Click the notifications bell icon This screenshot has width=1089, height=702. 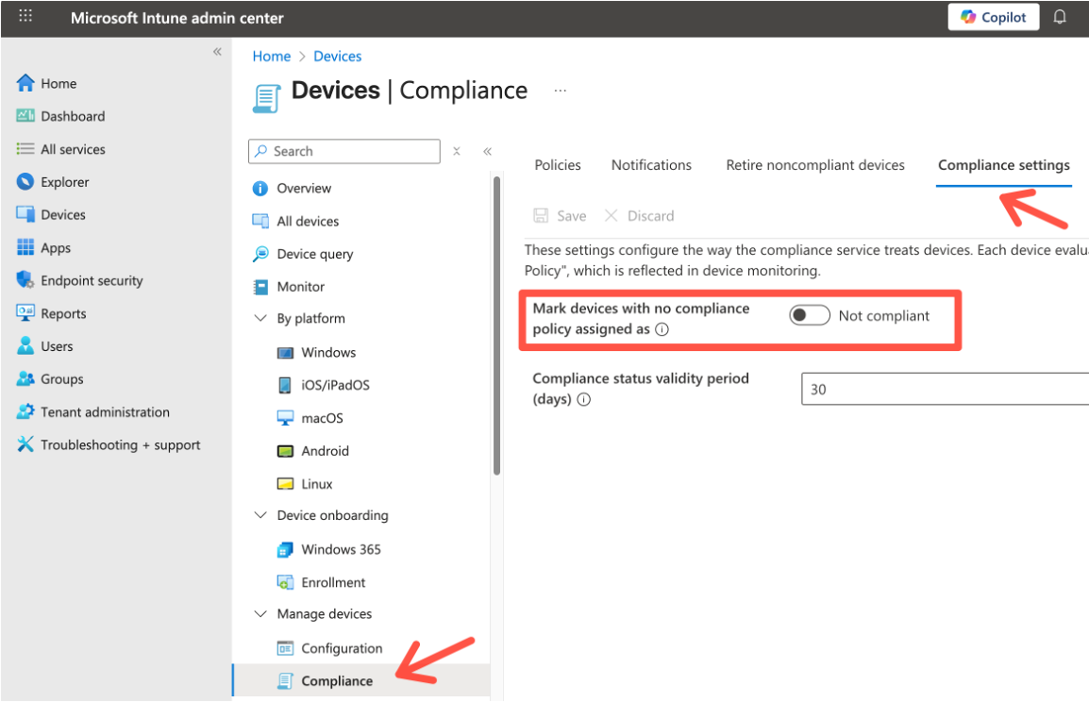1059,16
